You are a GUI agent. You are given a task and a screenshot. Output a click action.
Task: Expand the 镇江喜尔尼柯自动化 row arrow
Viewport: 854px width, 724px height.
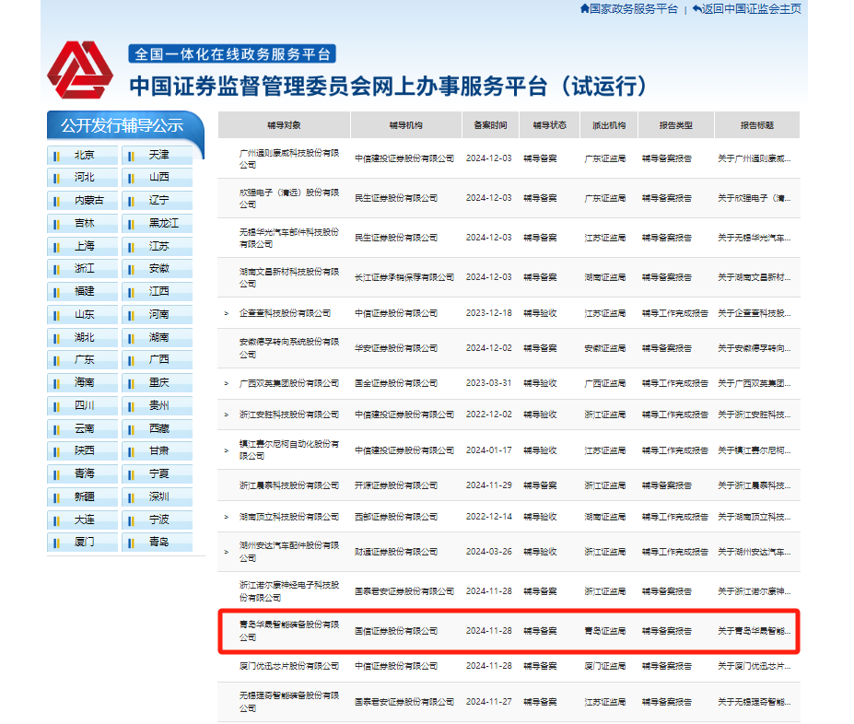226,450
